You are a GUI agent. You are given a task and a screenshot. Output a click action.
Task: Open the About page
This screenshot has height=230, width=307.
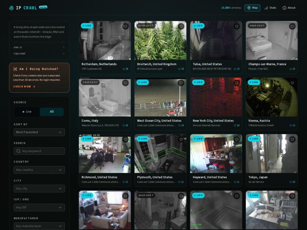[289, 8]
